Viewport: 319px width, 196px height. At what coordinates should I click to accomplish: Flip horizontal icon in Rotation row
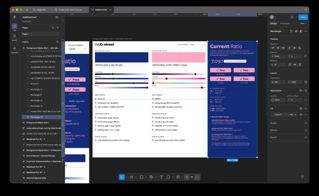click(x=295, y=65)
